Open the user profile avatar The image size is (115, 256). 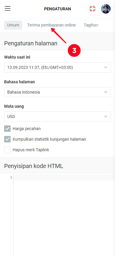(106, 9)
